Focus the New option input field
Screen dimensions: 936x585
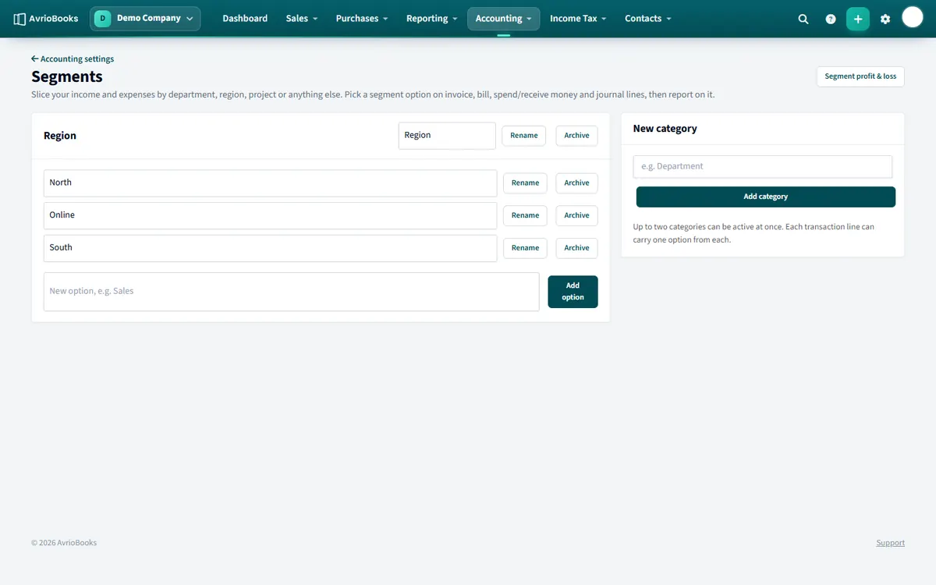coord(292,292)
